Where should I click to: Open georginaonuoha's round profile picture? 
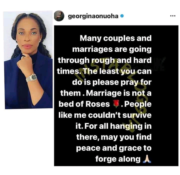point(59,16)
